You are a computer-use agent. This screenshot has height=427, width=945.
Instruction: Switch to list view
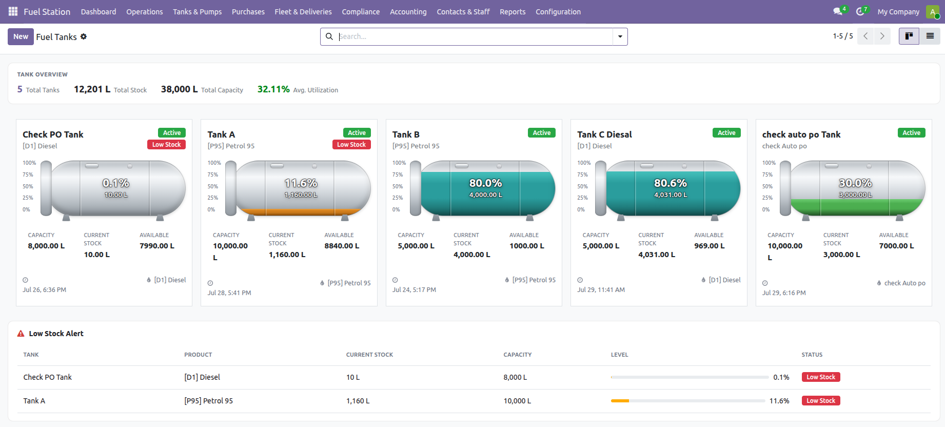pyautogui.click(x=930, y=36)
